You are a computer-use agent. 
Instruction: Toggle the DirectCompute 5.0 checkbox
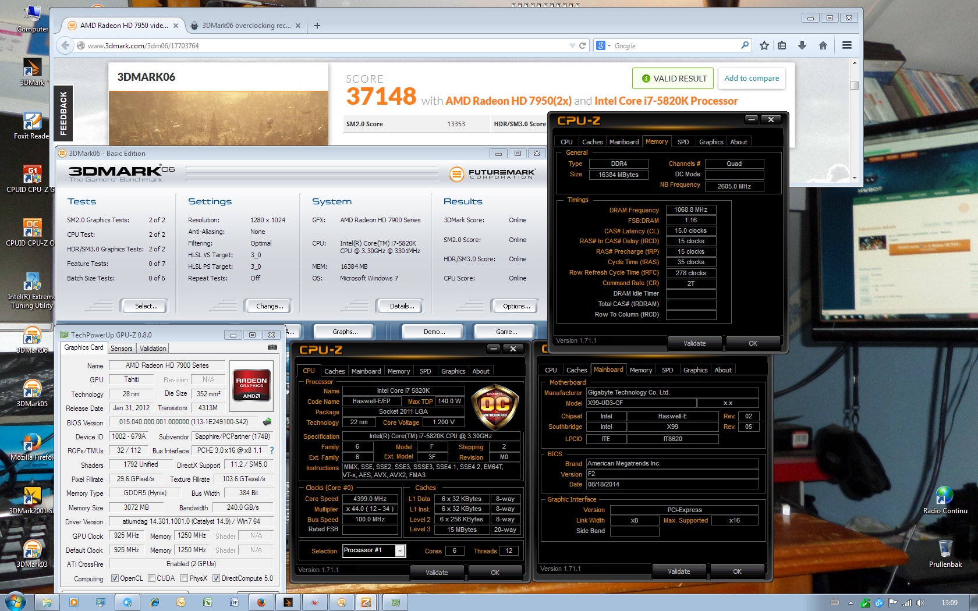(x=216, y=578)
